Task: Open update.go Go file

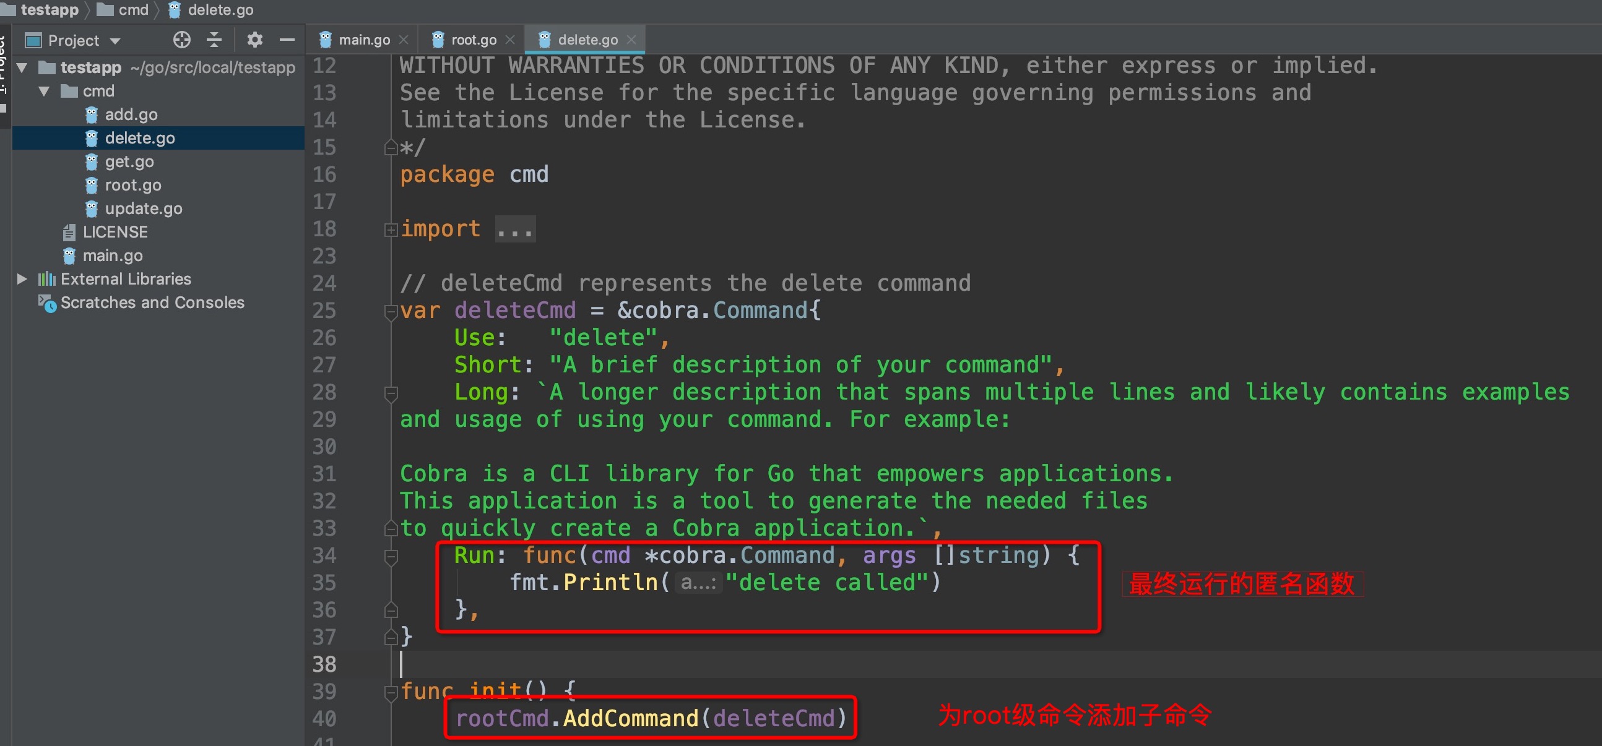Action: (143, 208)
